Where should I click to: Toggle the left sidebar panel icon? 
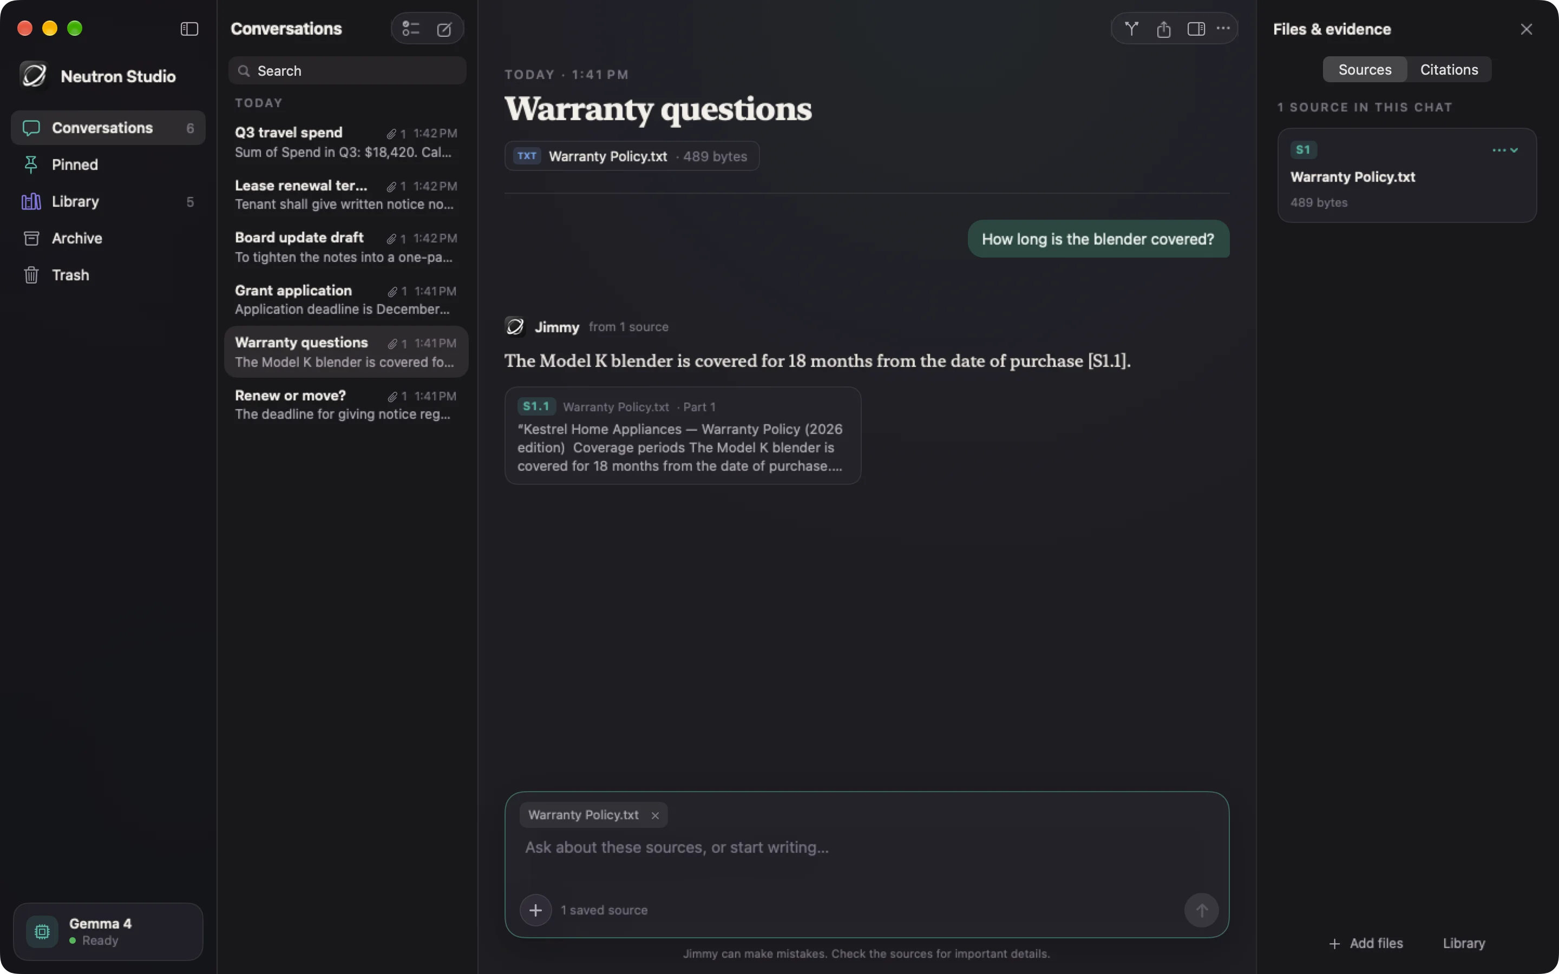(189, 29)
